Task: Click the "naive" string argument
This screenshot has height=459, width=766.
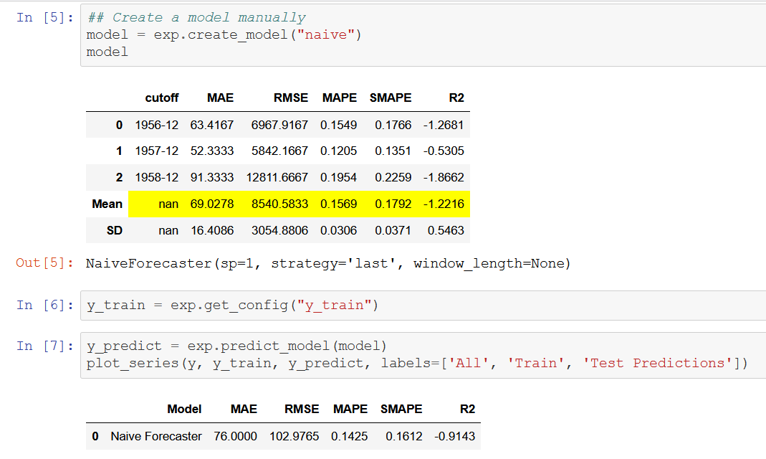Action: 325,34
